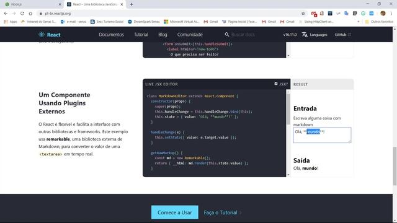The height and width of the screenshot is (223, 397).
Task: Click the 'Saída' heading
Action: (x=301, y=160)
